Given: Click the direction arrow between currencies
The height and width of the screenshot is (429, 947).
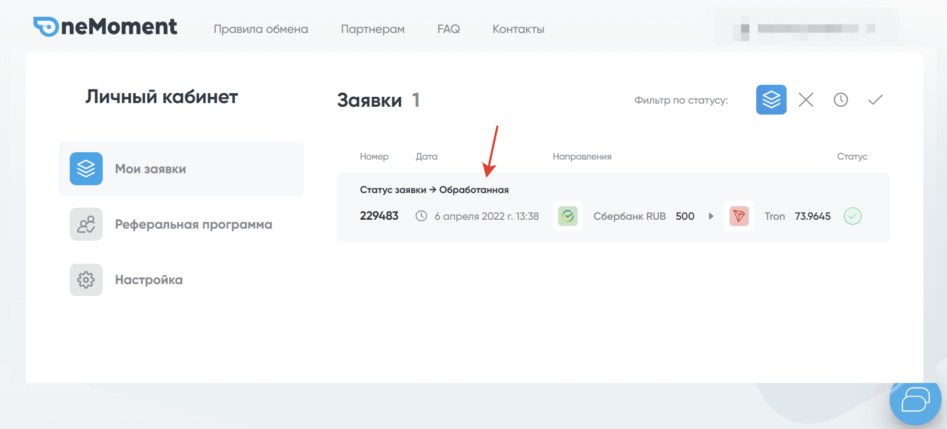Looking at the screenshot, I should [x=711, y=216].
